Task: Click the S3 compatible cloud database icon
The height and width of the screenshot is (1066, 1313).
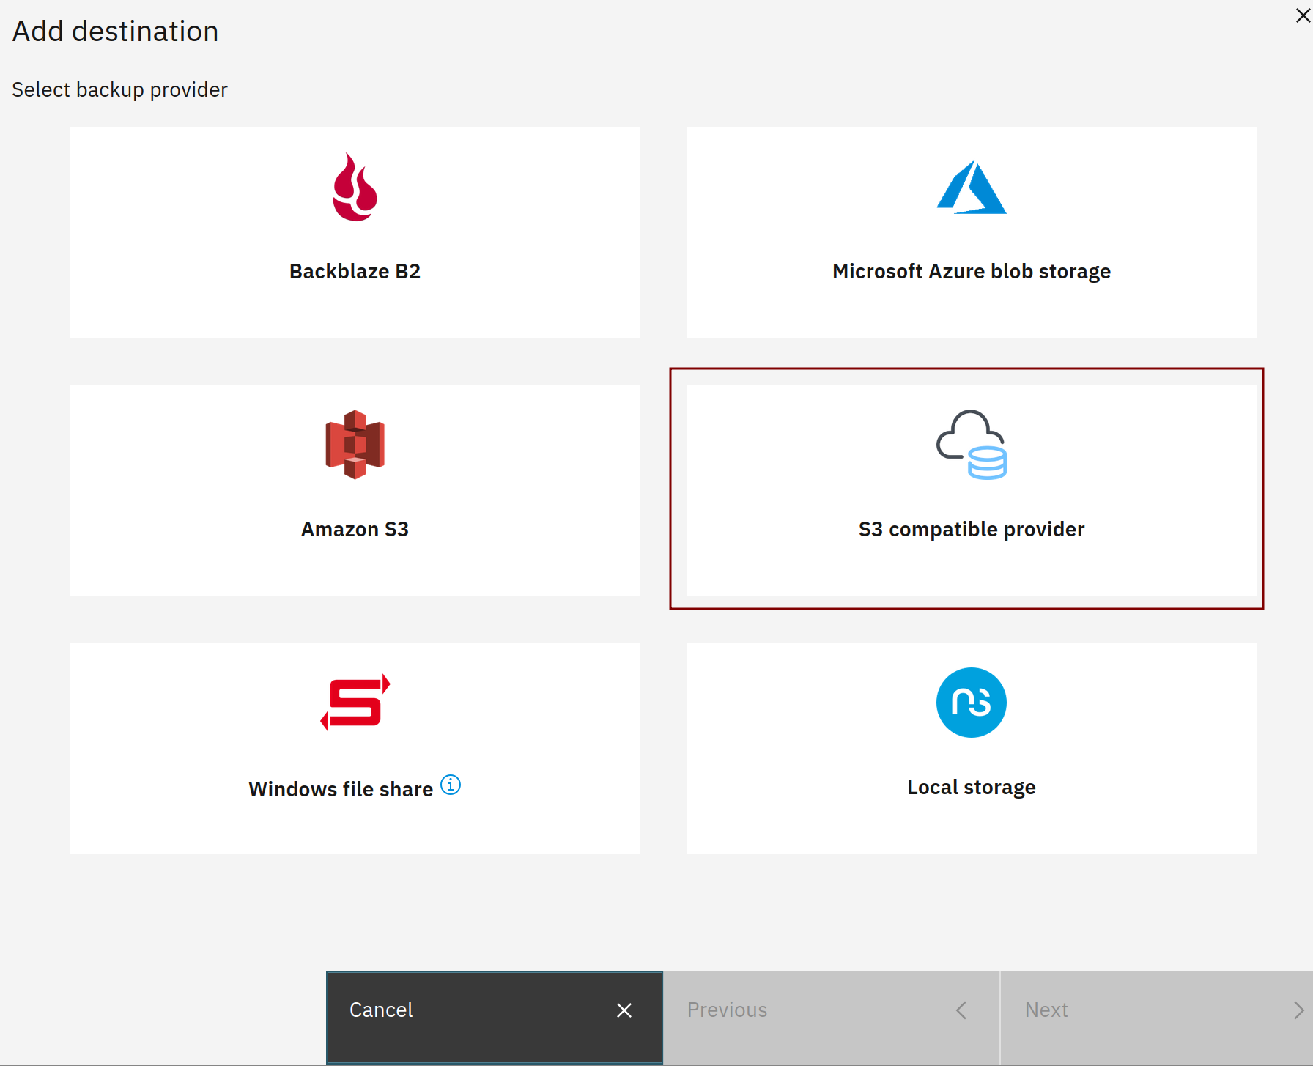Action: tap(972, 445)
